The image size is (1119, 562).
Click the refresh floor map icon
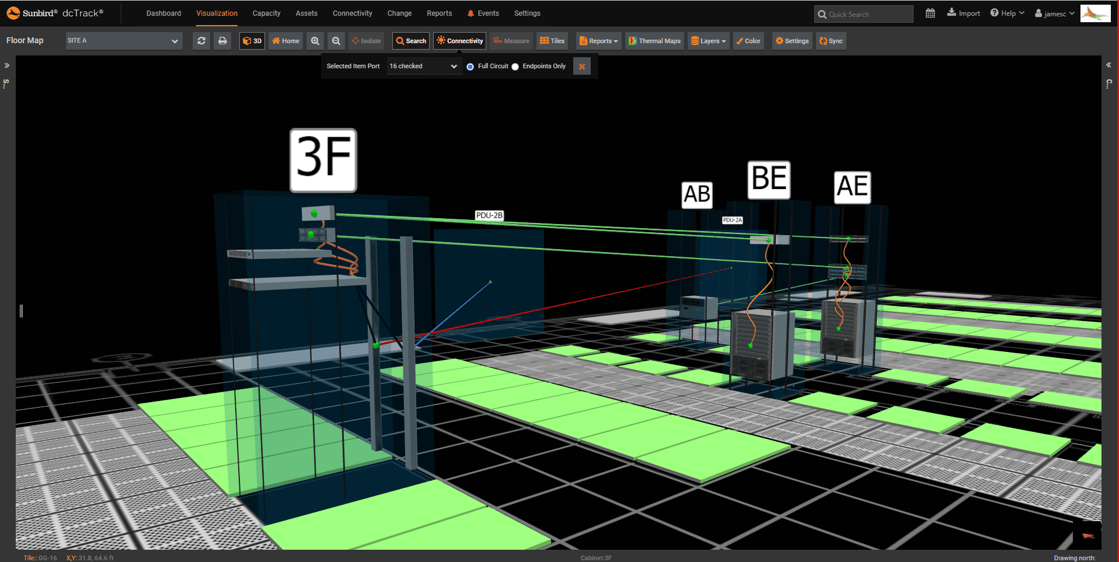pyautogui.click(x=201, y=41)
